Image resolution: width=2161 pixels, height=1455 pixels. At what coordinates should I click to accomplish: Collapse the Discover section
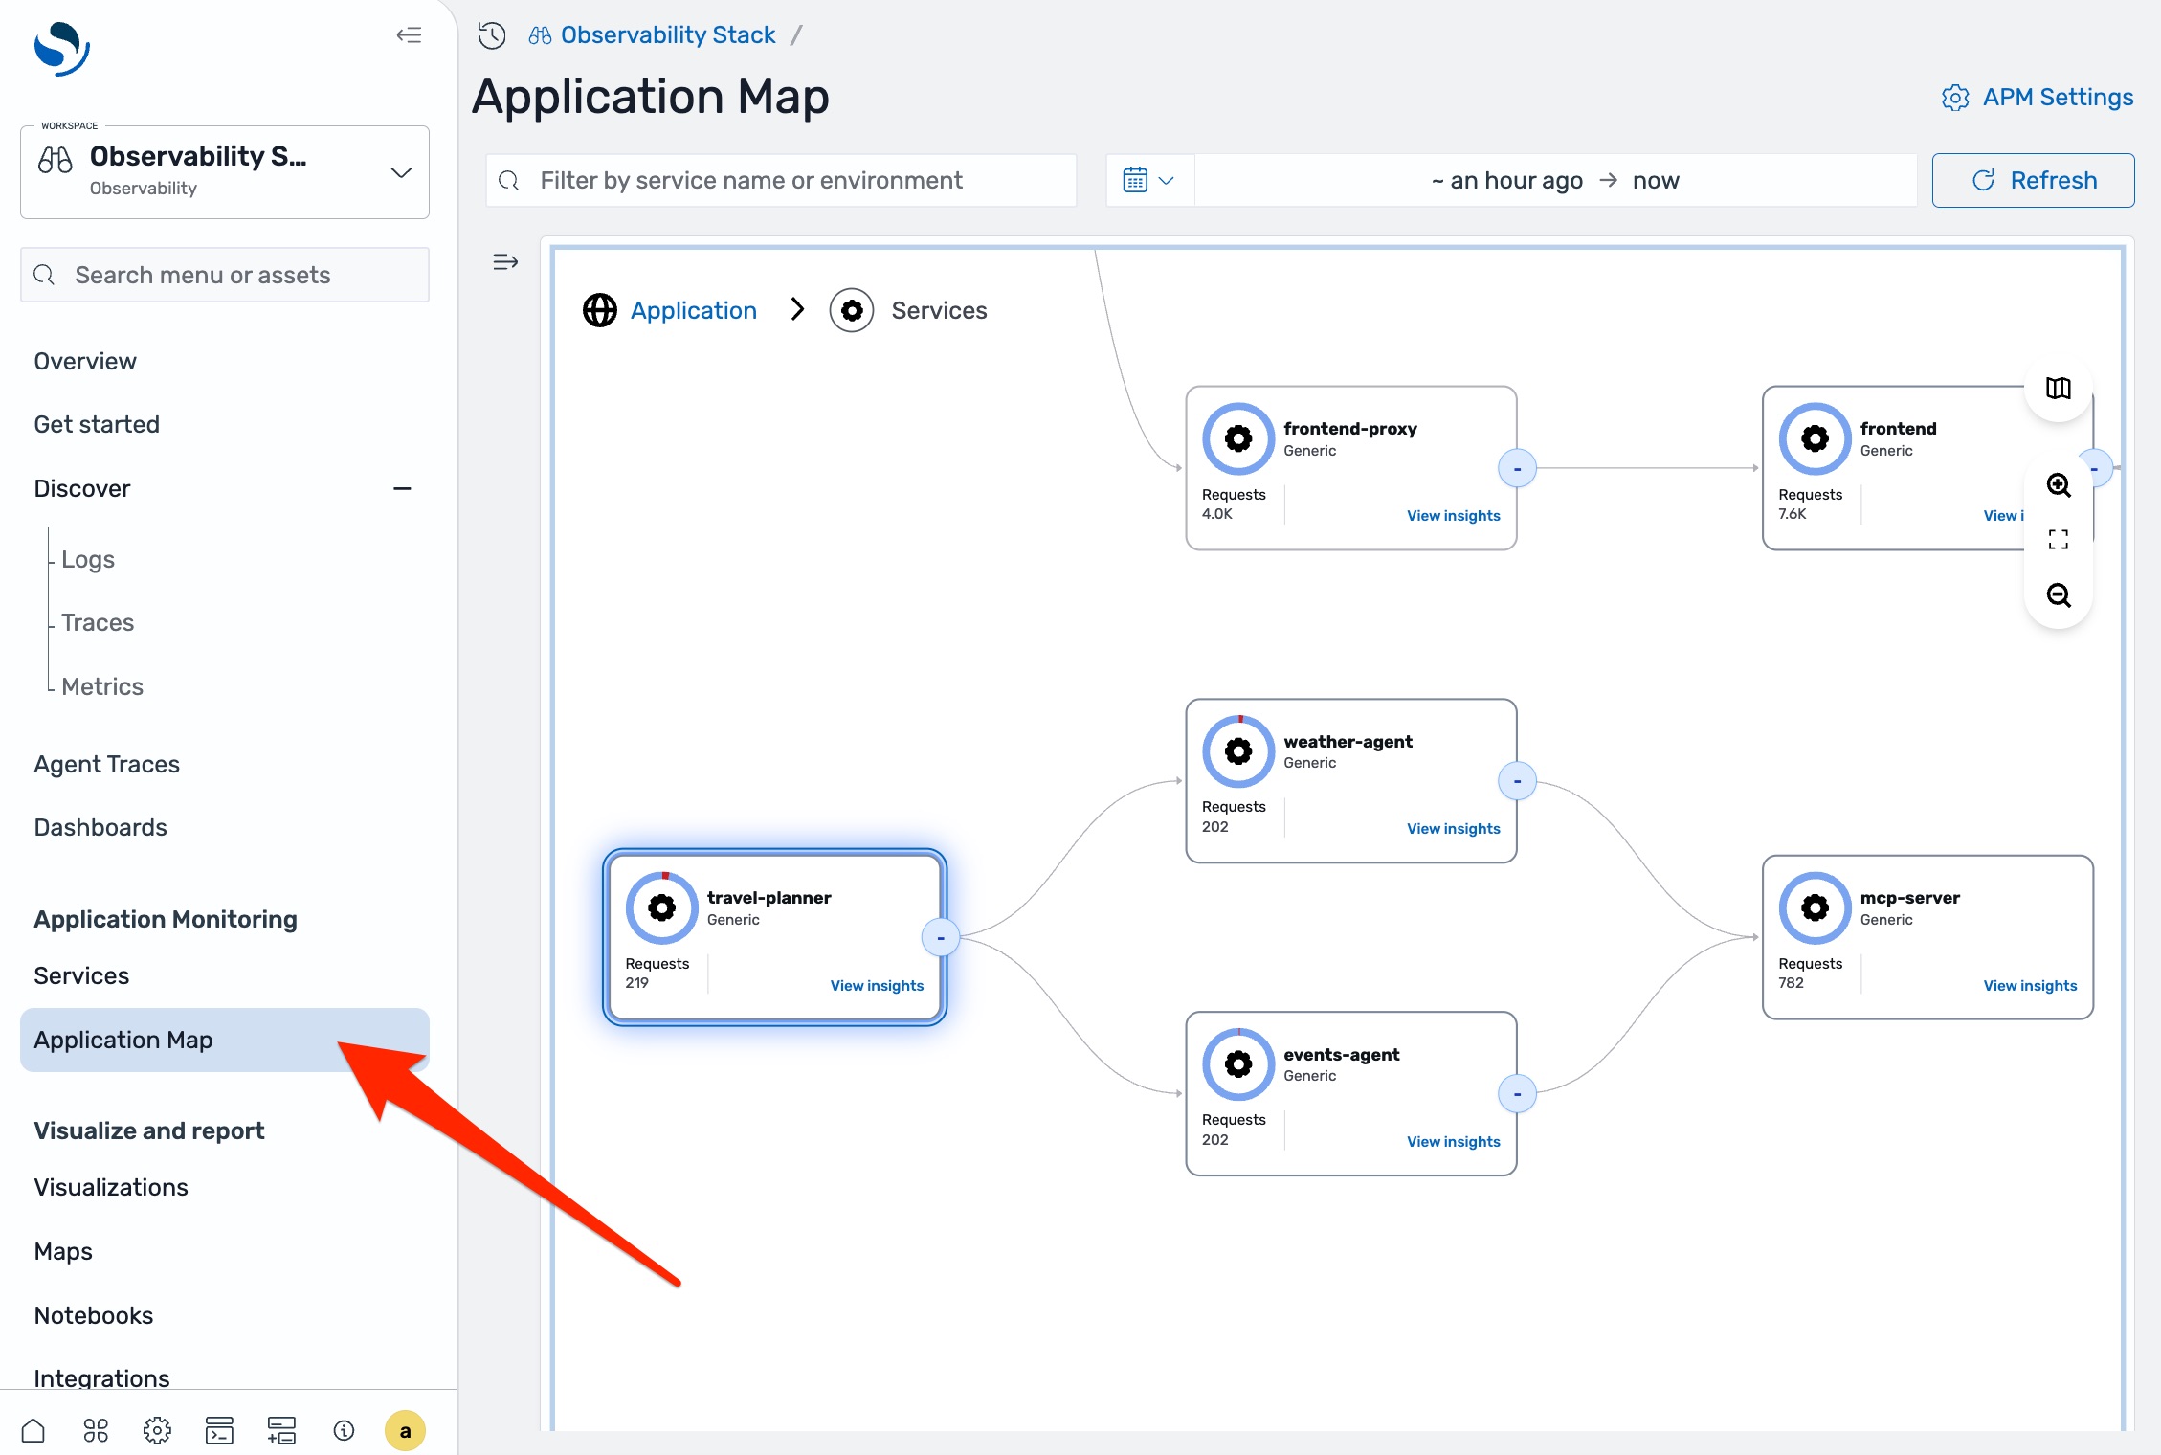pos(403,488)
